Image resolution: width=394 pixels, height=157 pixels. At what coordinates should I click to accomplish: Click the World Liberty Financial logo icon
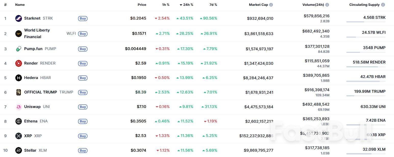[19, 34]
